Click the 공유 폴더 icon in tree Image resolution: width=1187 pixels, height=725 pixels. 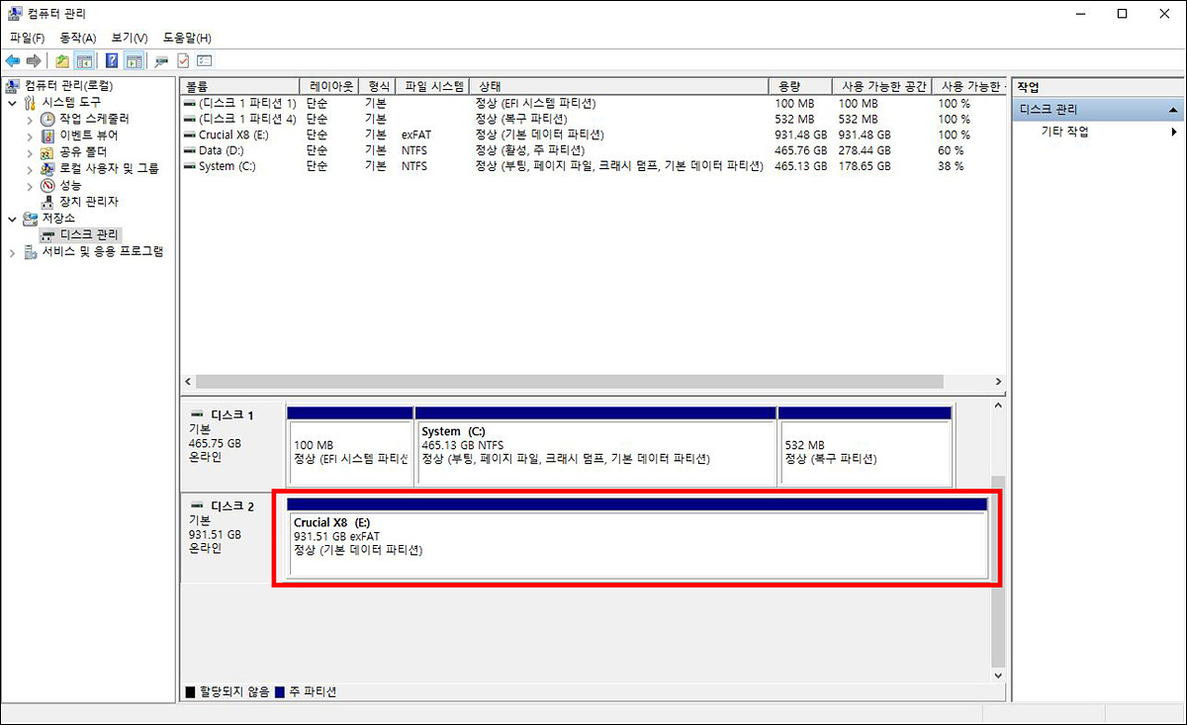pos(47,152)
